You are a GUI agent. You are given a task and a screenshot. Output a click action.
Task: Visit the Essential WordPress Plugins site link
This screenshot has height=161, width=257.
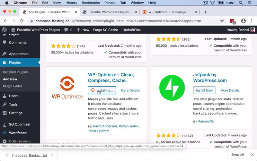[35, 30]
